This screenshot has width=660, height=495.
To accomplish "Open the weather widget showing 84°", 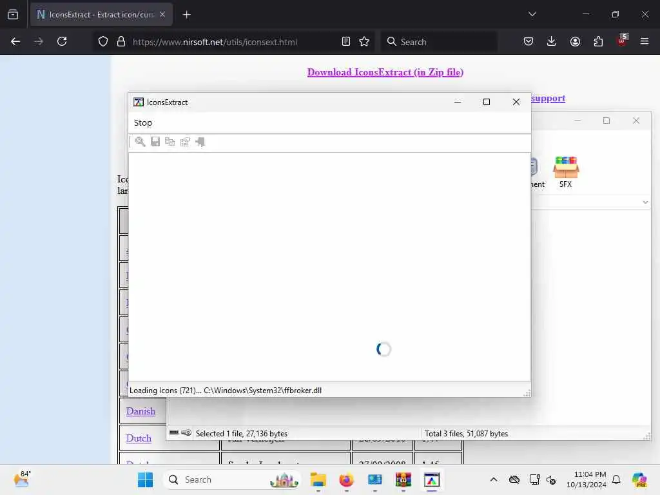I will click(22, 480).
